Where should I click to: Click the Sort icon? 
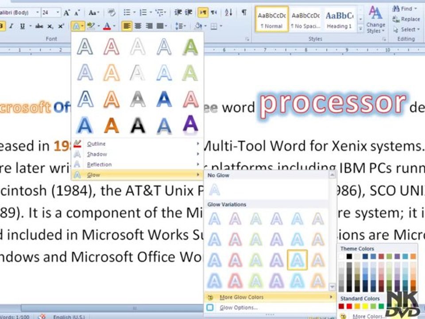228,12
